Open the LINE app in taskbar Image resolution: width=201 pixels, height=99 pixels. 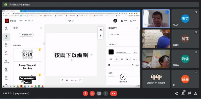coord(39,86)
